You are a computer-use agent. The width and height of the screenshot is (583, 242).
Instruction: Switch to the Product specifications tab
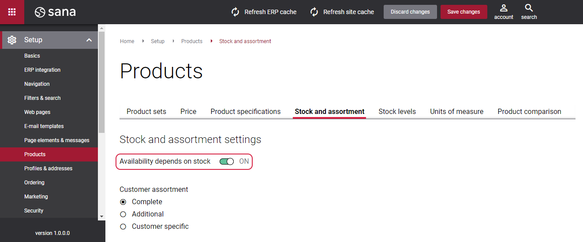pos(246,111)
